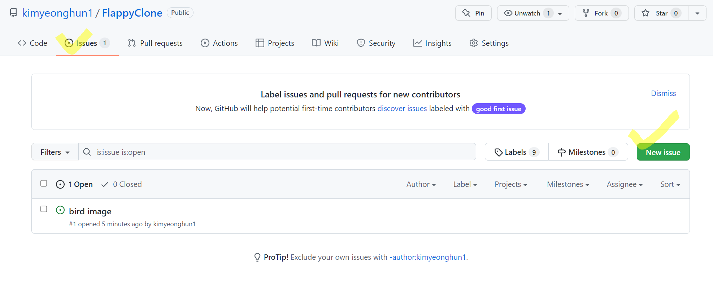Star the FlappyClone repository
Screen dimensions: 713x289
(x=661, y=13)
